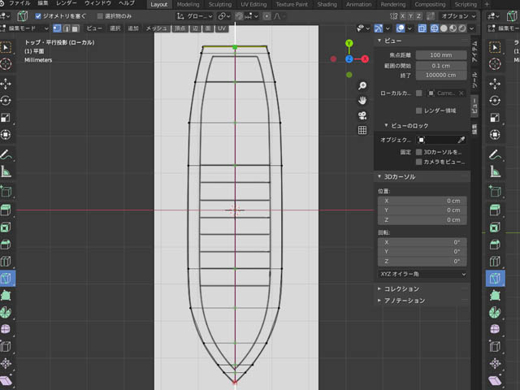The height and width of the screenshot is (390, 520).
Task: Toggle viewport gizmos button
Action: pos(379,28)
